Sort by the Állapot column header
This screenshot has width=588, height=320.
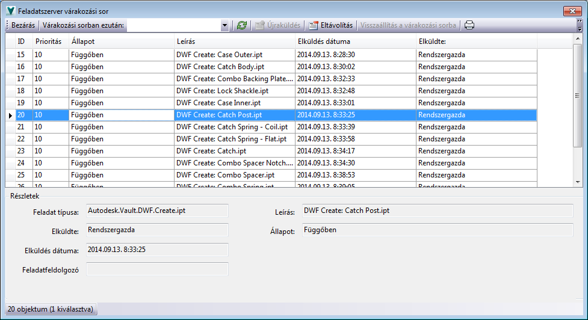(122, 42)
